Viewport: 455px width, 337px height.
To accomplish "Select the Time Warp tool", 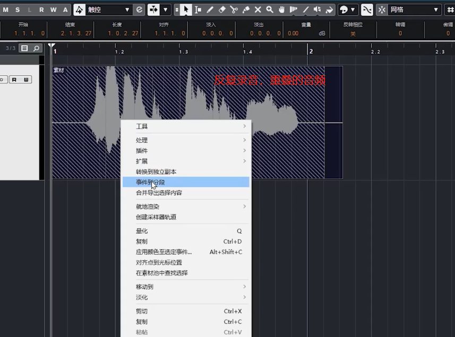I will 294,10.
